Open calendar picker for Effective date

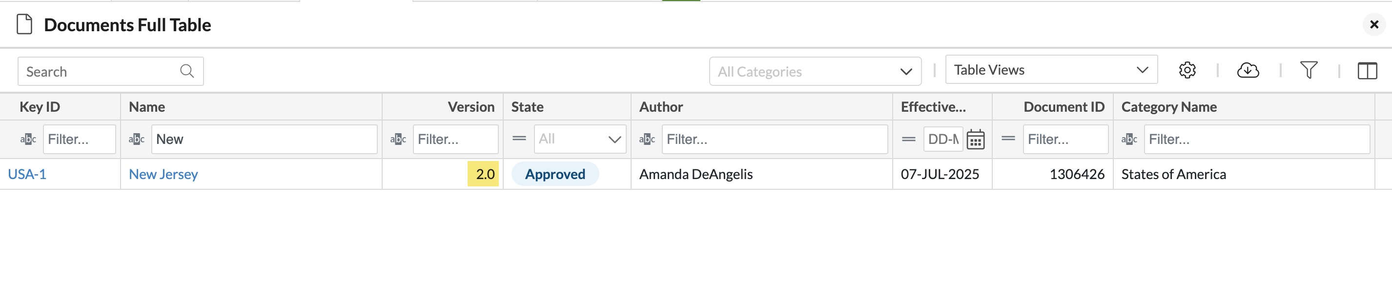pyautogui.click(x=975, y=140)
